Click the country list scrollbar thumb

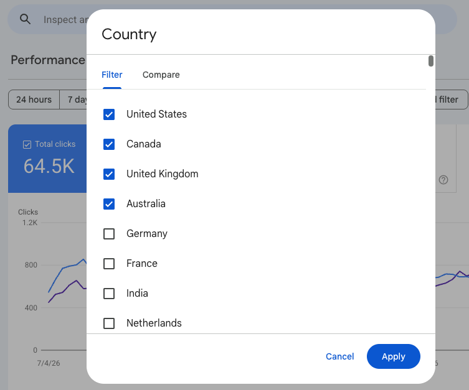point(431,61)
